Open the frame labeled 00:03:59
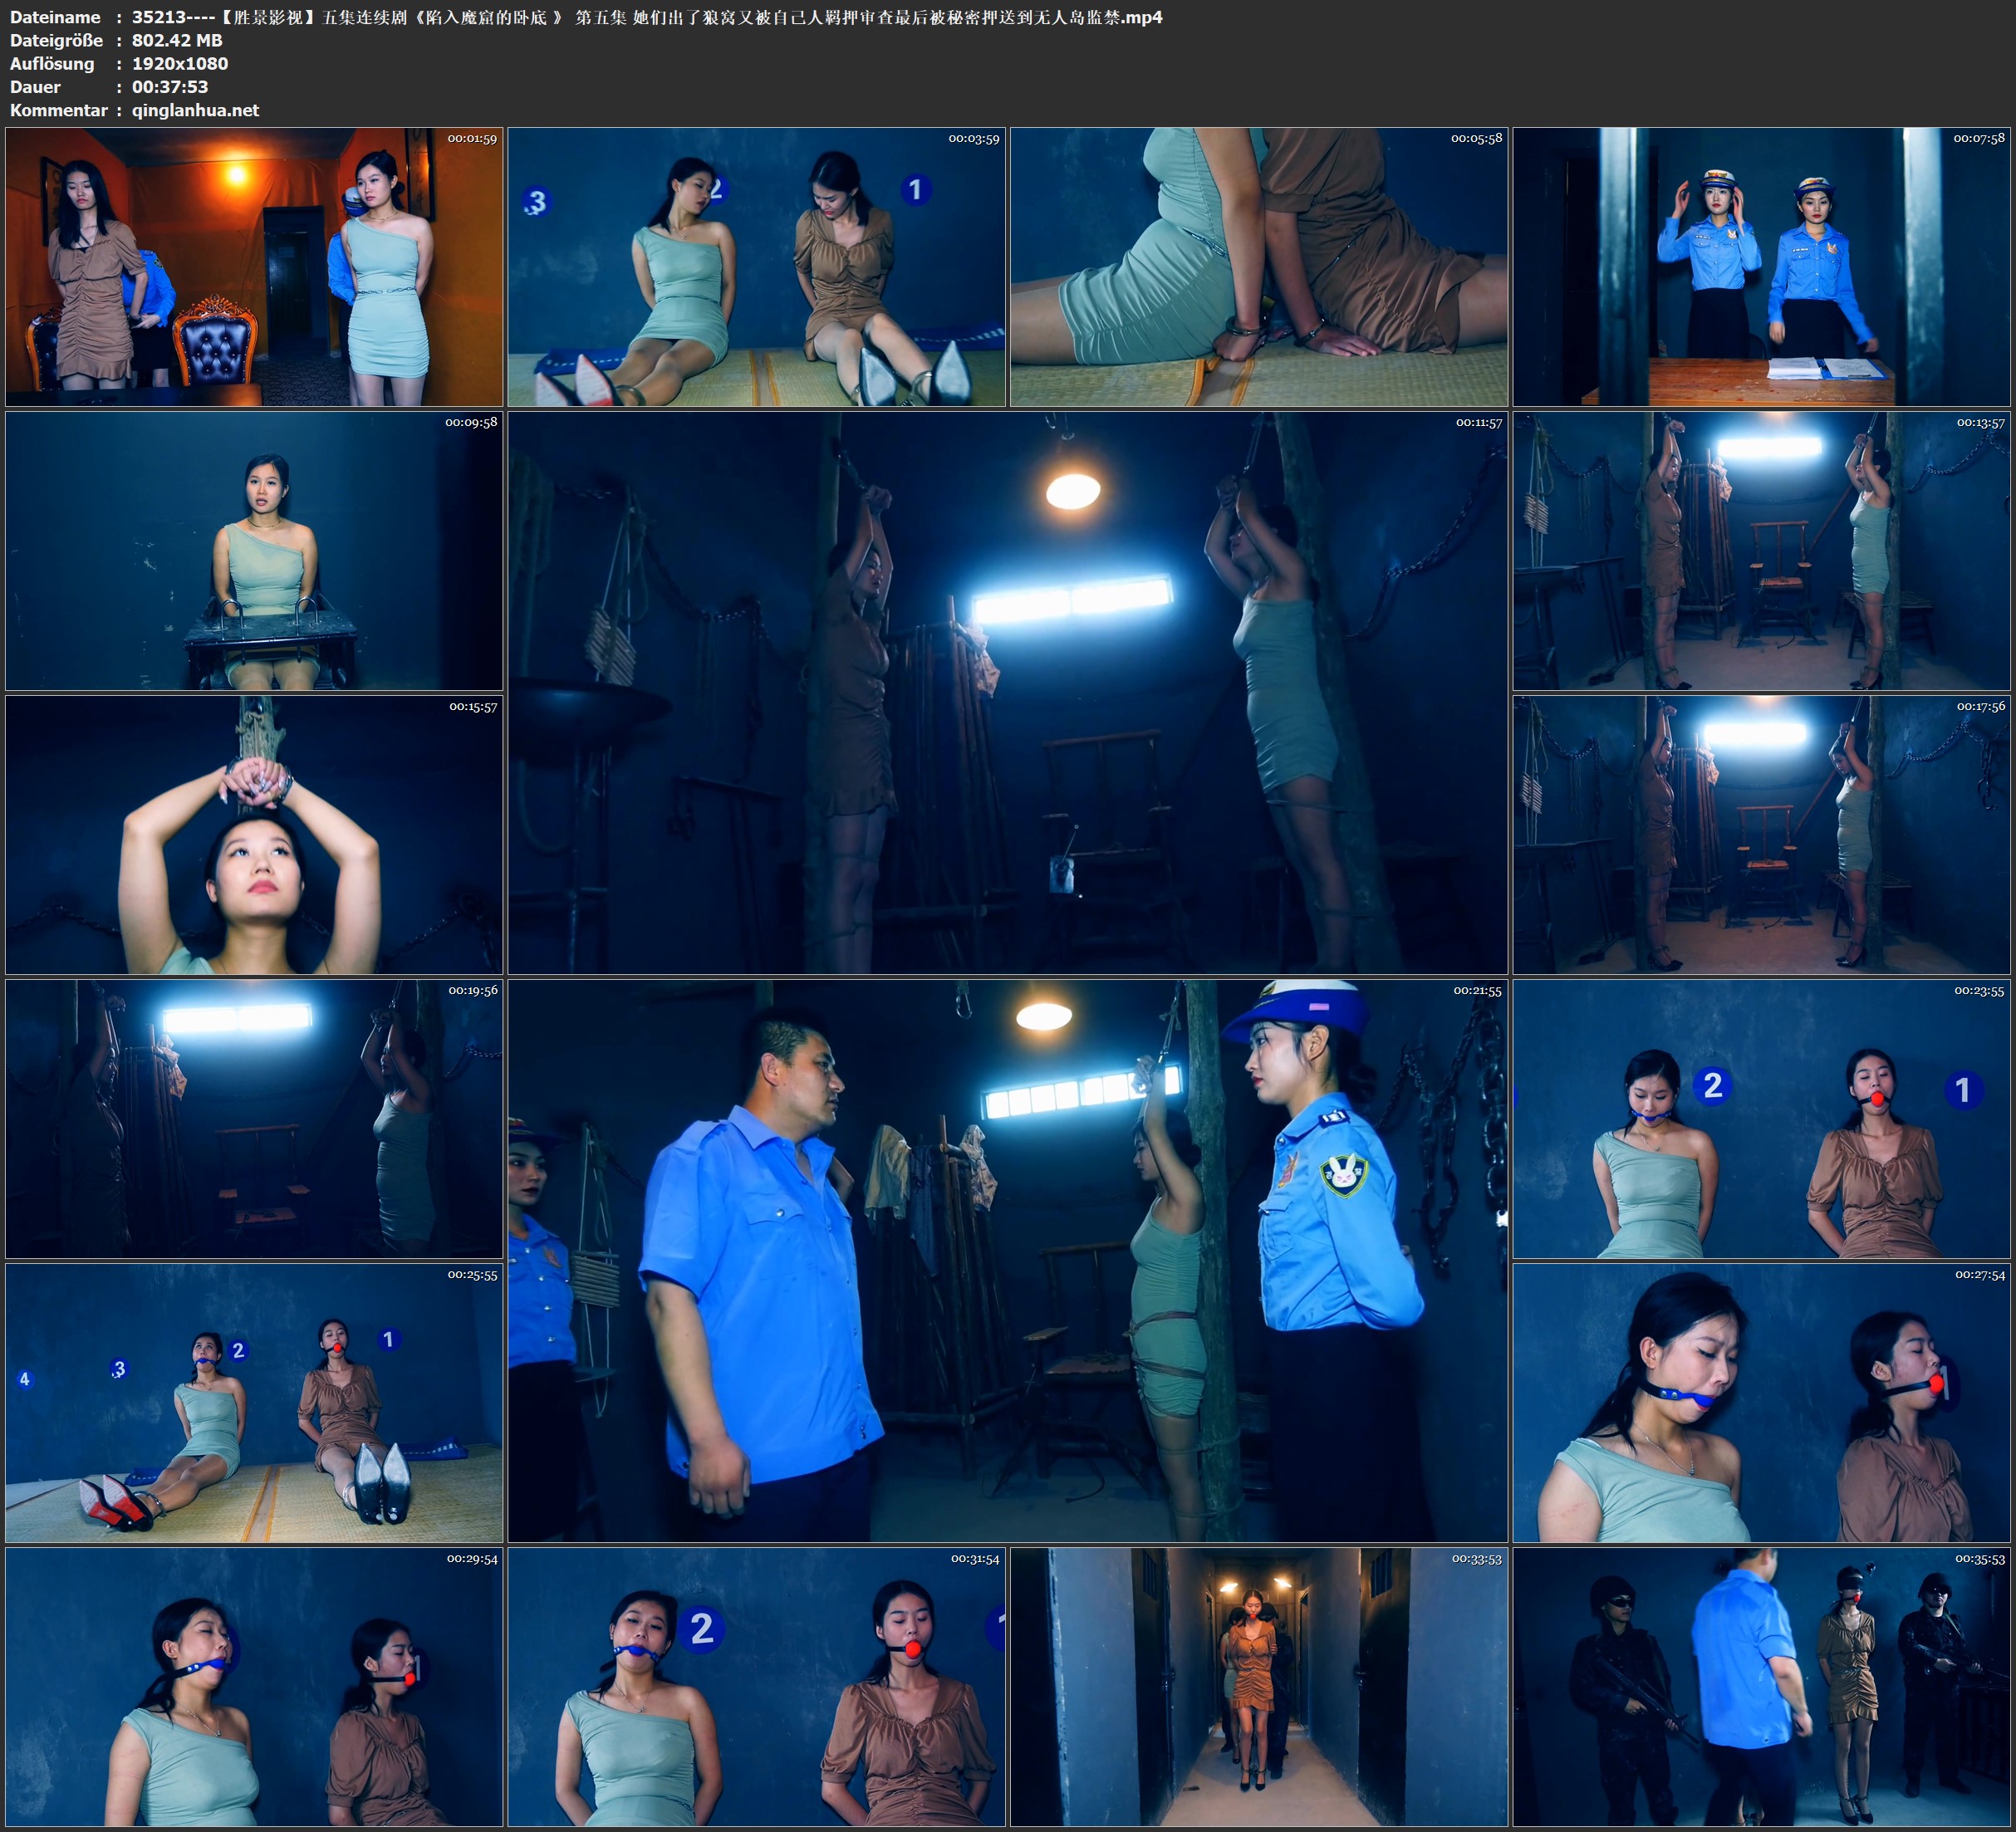2016x1832 pixels. pyautogui.click(x=756, y=266)
